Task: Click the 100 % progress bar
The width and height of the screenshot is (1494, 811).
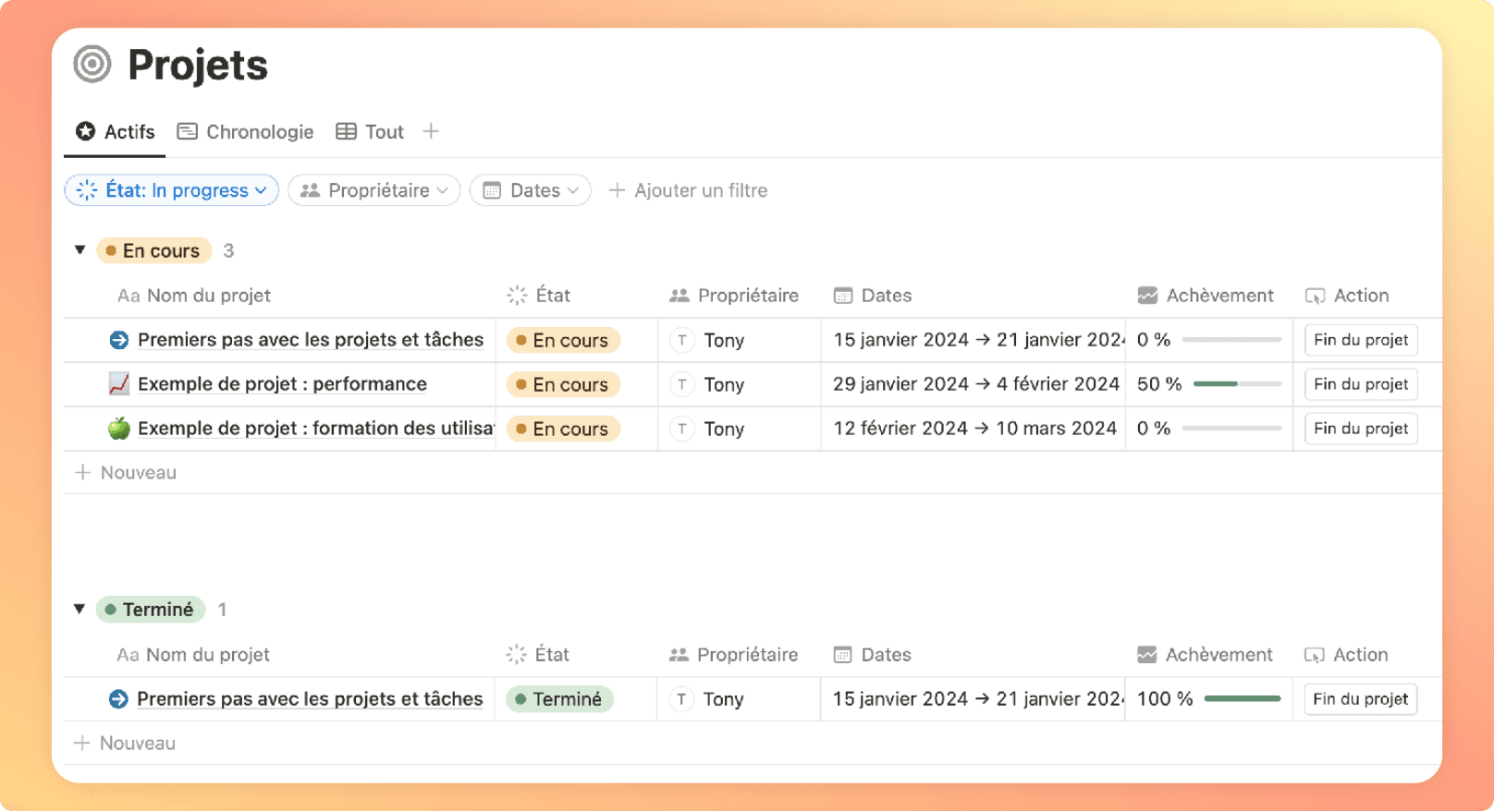Action: point(1243,698)
